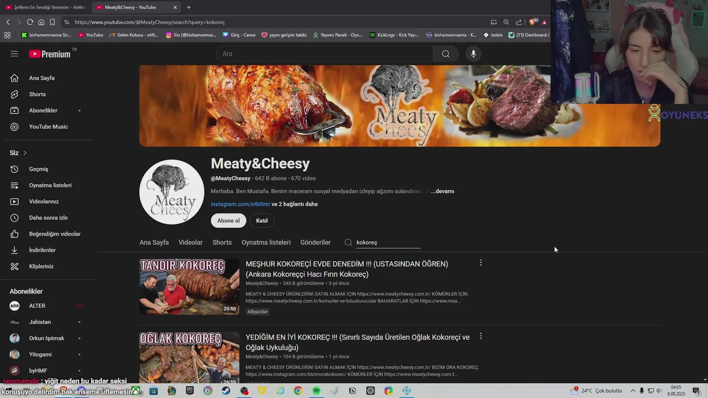
Task: Open Orkun Işıtmak subscription channel
Action: (46, 338)
